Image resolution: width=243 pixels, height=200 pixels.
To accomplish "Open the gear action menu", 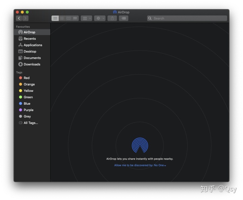I will coord(100,18).
